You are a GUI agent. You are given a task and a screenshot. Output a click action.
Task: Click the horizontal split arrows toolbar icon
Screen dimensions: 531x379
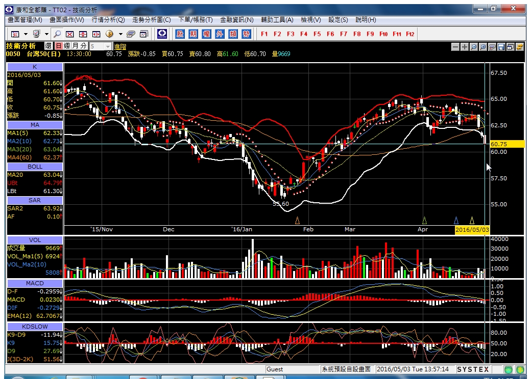(96, 34)
